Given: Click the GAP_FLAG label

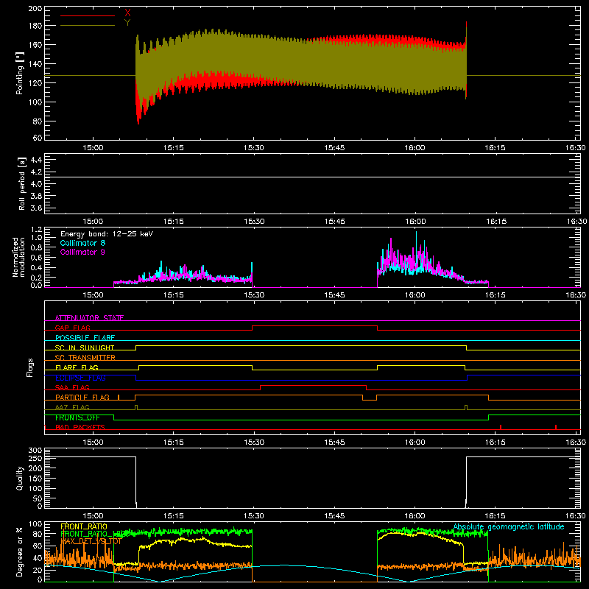Looking at the screenshot, I should pos(72,328).
